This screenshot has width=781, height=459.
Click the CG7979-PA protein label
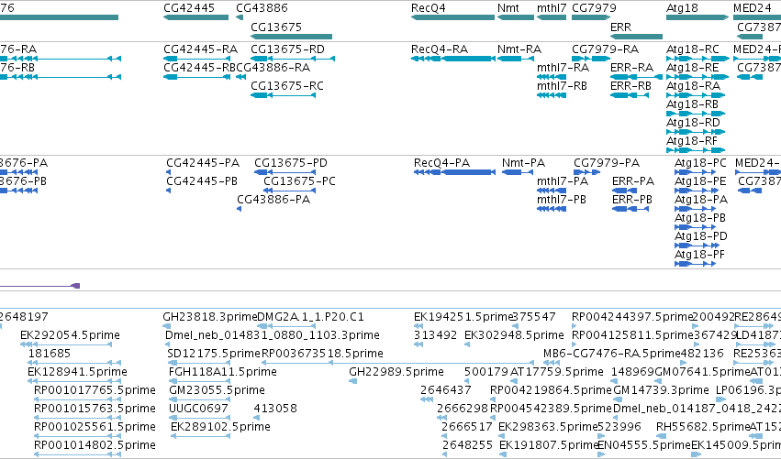tap(607, 163)
